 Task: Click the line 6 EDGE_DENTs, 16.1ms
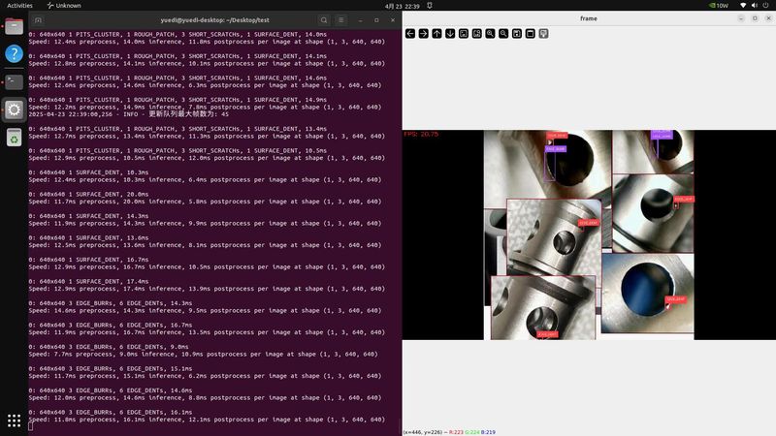pyautogui.click(x=111, y=413)
